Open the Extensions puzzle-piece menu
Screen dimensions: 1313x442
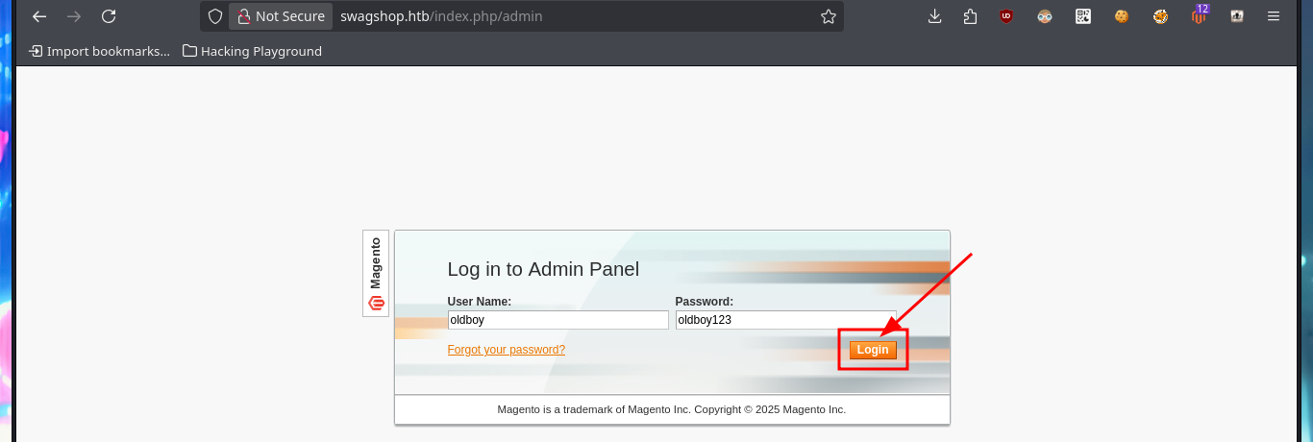970,16
